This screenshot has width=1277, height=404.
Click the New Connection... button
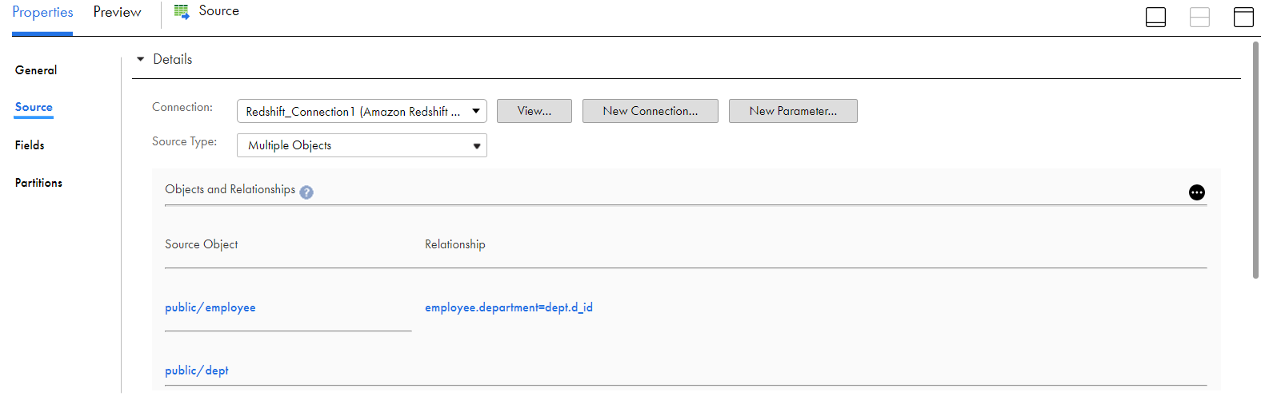(651, 111)
